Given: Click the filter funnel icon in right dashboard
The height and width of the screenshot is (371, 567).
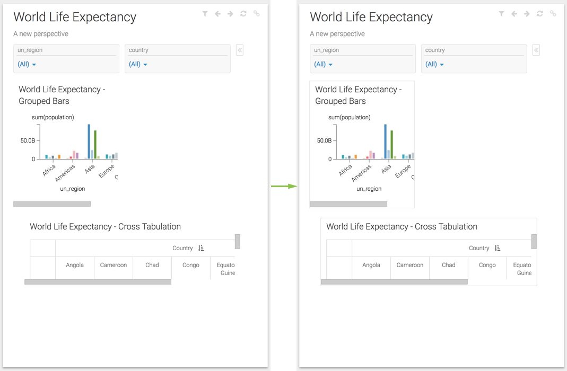Looking at the screenshot, I should click(501, 14).
